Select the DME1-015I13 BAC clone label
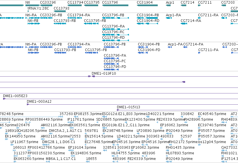The image size is (238, 163). [128, 107]
